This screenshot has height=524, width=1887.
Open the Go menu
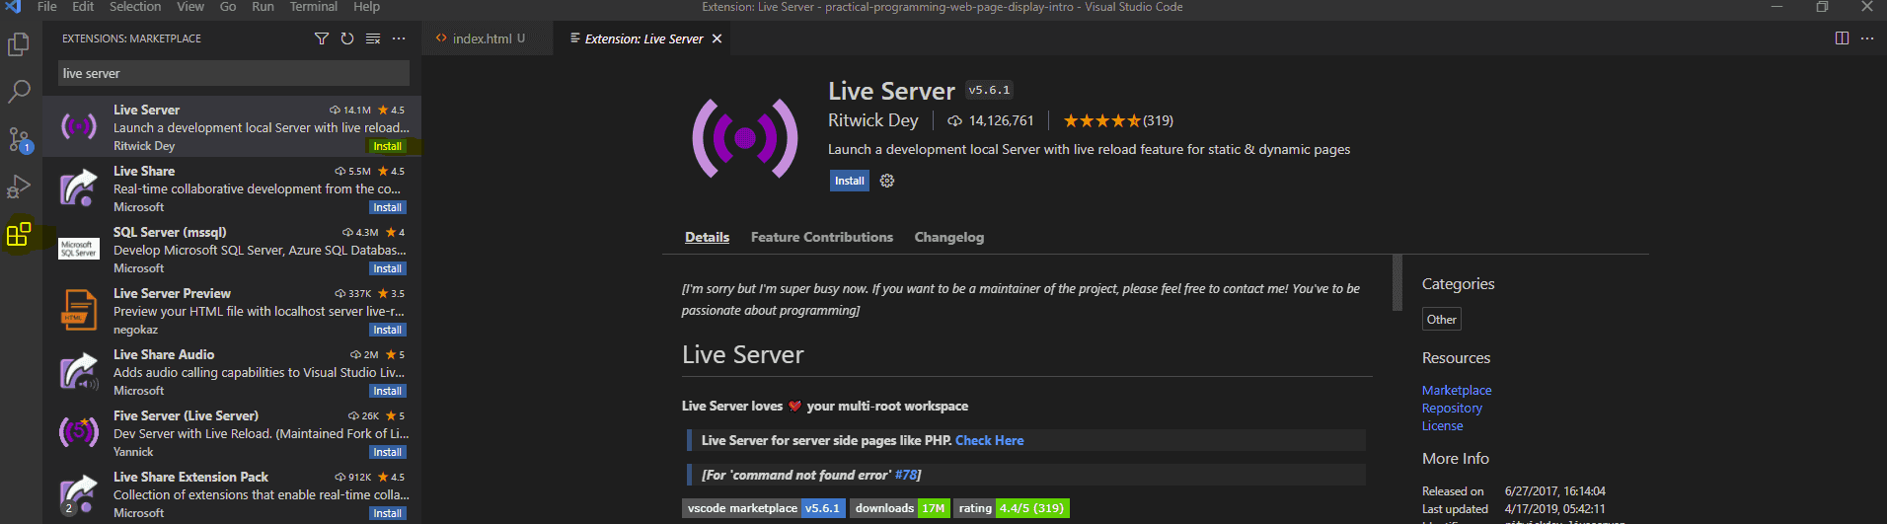228,7
